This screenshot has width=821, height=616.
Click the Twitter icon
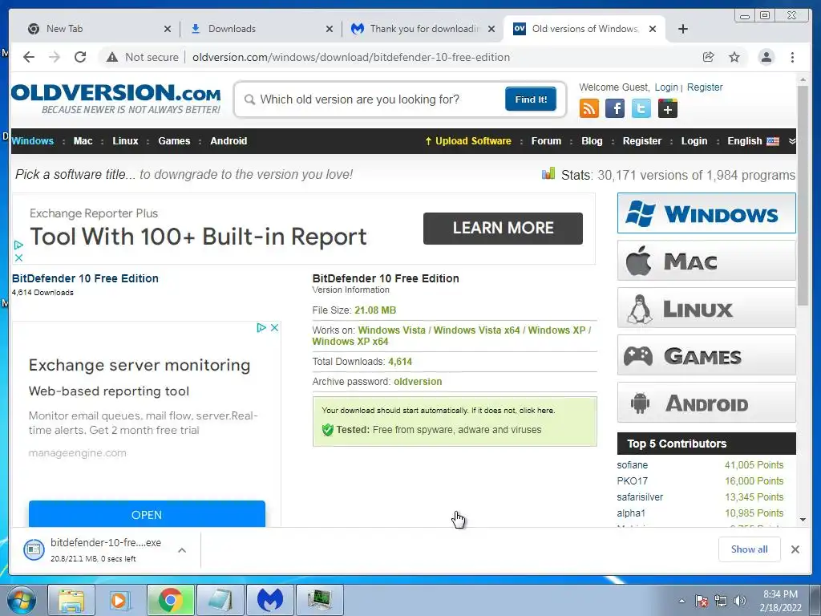[641, 108]
